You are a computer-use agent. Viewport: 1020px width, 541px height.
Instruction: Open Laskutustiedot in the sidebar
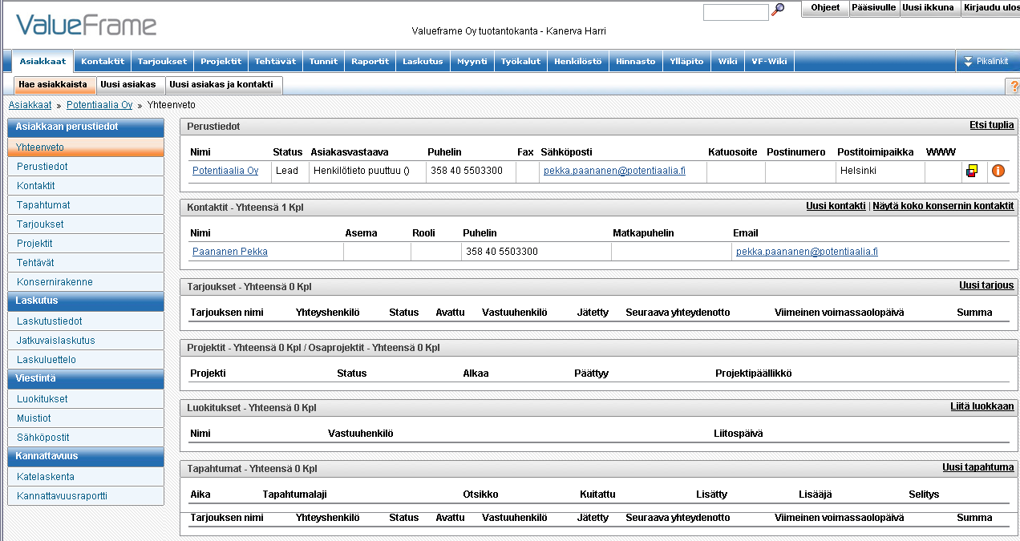85,321
